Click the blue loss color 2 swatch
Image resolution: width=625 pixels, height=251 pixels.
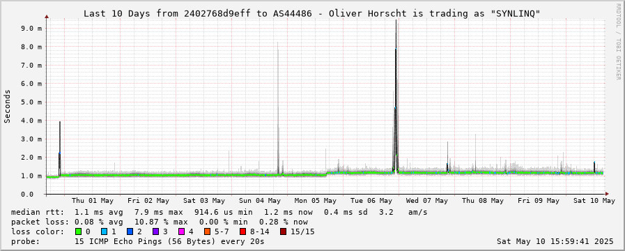tap(130, 231)
